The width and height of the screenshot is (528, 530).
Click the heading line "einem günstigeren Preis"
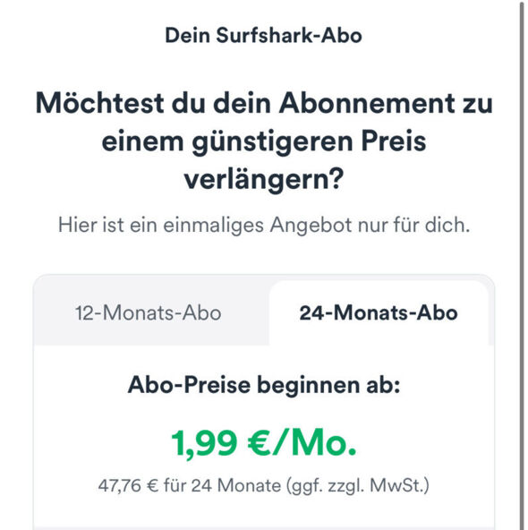pyautogui.click(x=264, y=142)
